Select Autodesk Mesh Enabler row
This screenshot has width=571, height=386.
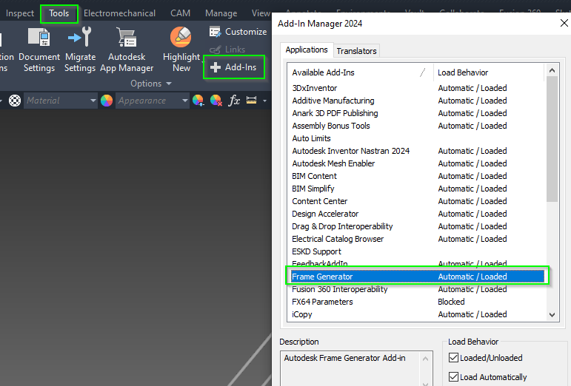pyautogui.click(x=417, y=163)
